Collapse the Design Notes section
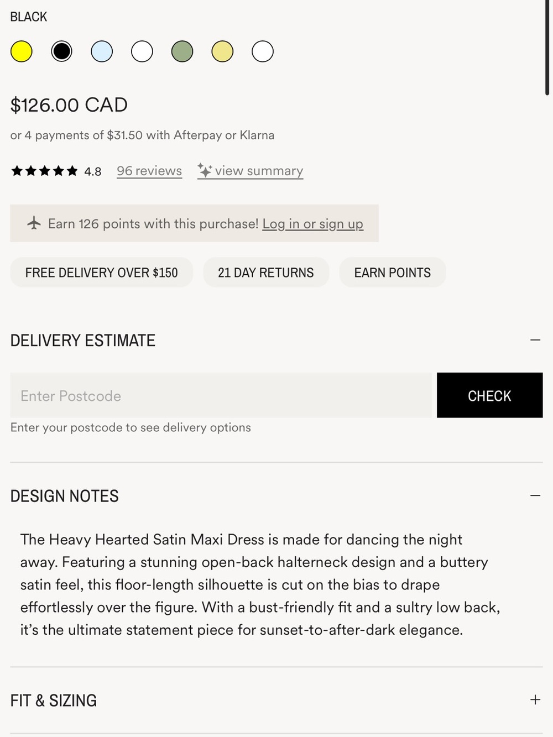 535,495
